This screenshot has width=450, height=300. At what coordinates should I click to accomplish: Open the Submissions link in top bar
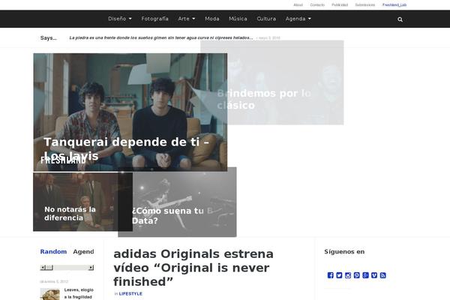tap(365, 5)
